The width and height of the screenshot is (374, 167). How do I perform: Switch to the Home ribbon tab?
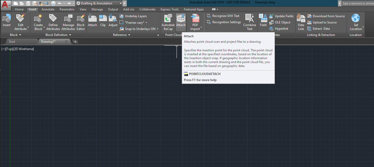[19, 9]
